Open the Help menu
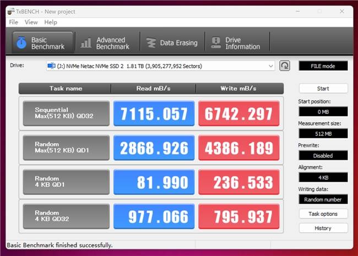Image resolution: width=358 pixels, height=256 pixels. [51, 23]
